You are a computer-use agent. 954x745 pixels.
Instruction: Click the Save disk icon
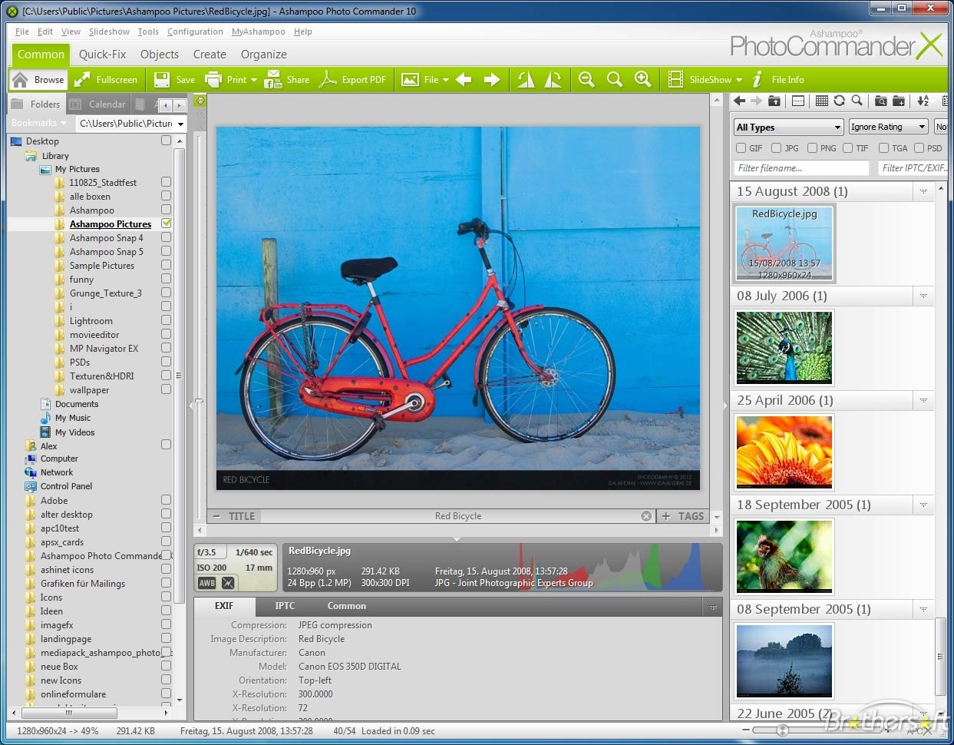pyautogui.click(x=162, y=79)
